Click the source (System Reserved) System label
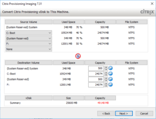Screen dimensions: 156x119 pos(22,27)
